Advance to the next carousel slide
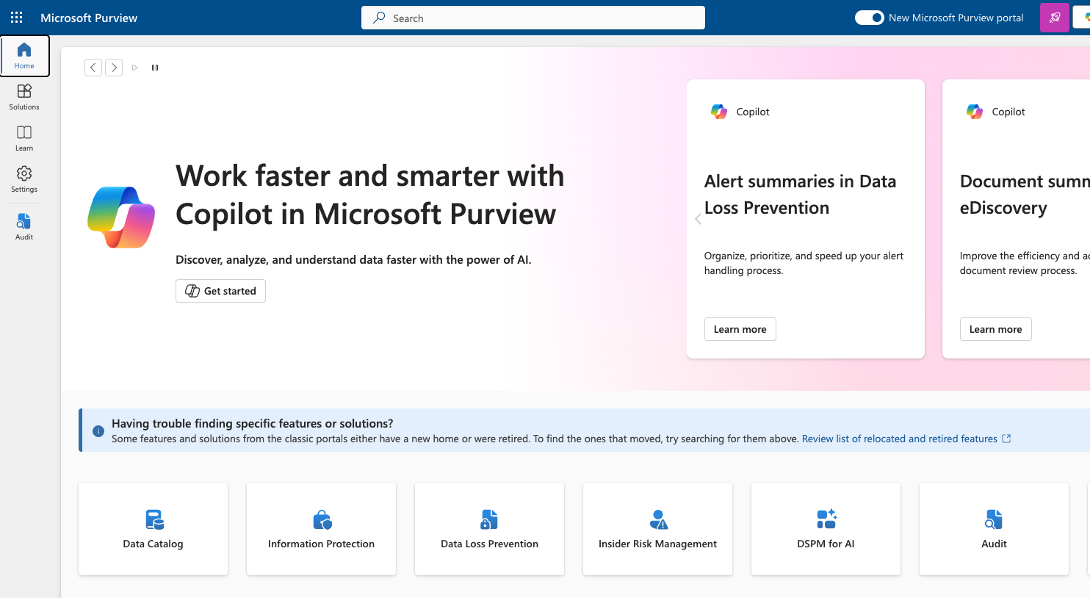1090x598 pixels. click(114, 68)
